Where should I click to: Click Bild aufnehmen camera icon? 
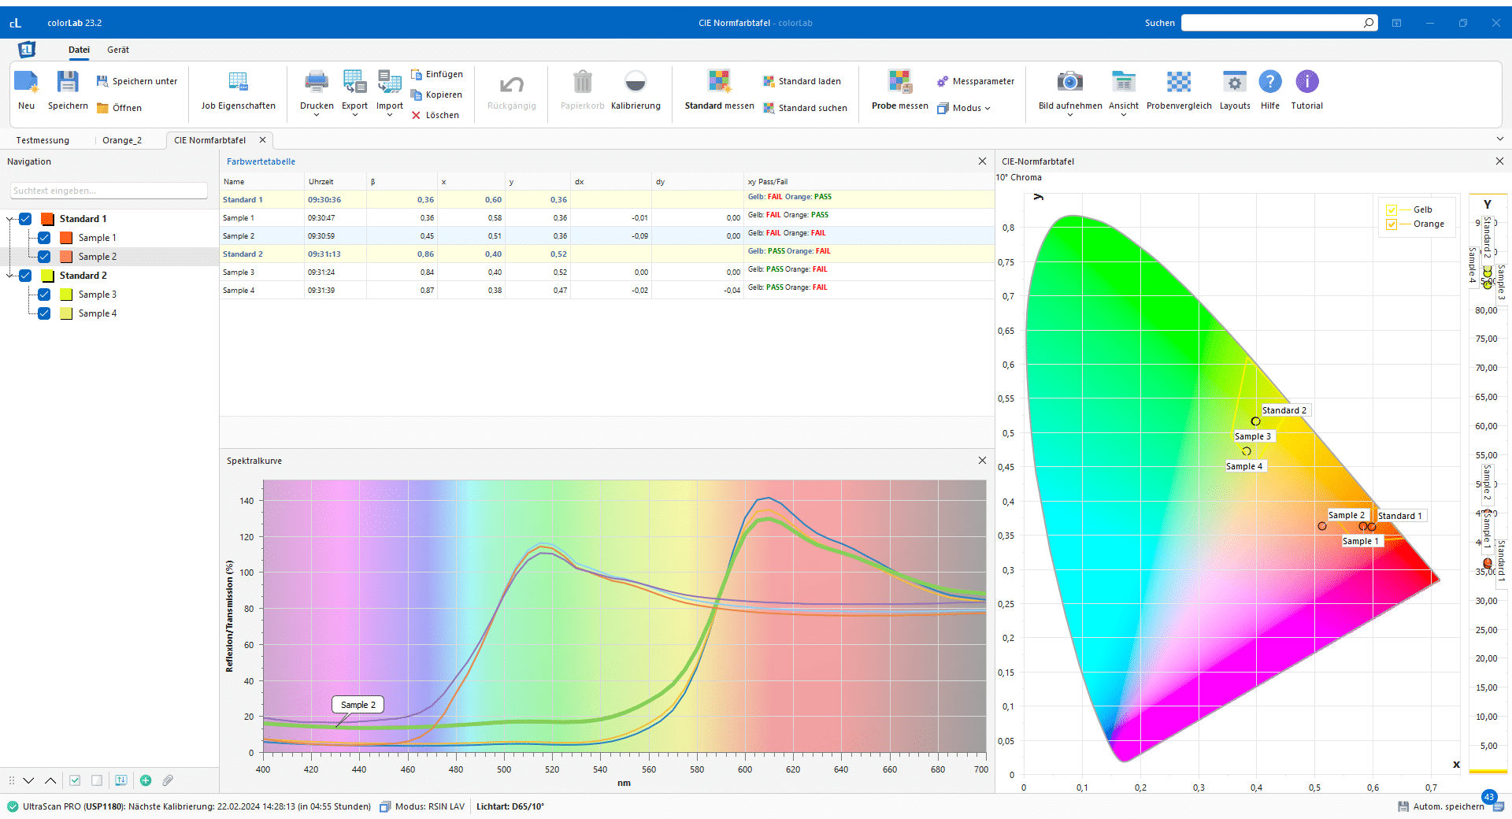[x=1069, y=81]
